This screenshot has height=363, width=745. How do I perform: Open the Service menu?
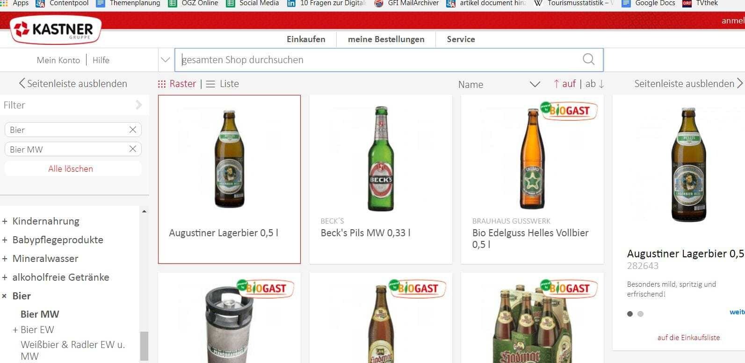[461, 39]
